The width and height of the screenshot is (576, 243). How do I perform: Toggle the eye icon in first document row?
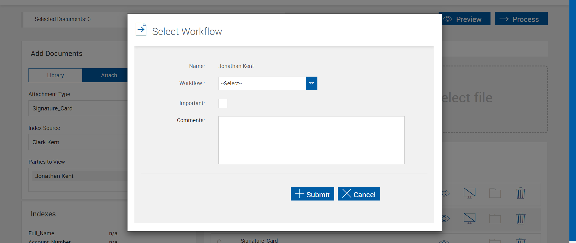point(445,193)
